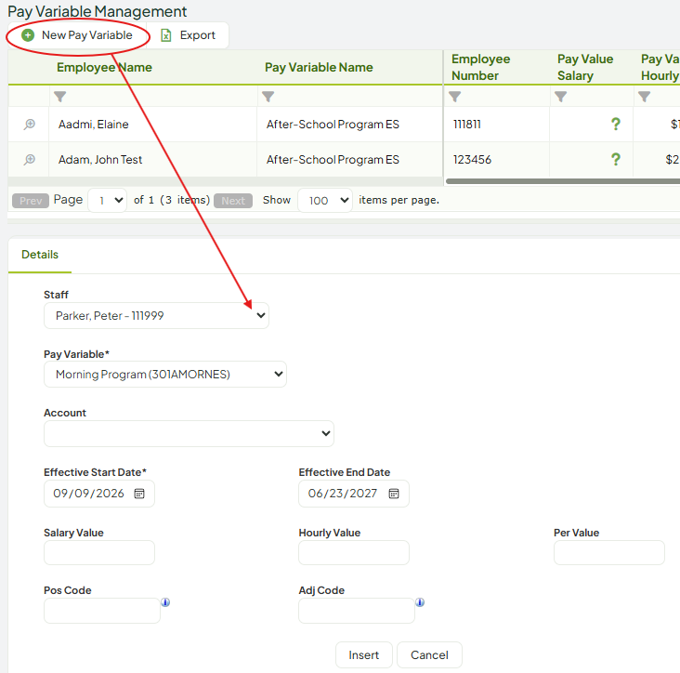Viewport: 680px width, 673px height.
Task: Click employee number 111811 cell
Action: pyautogui.click(x=497, y=125)
